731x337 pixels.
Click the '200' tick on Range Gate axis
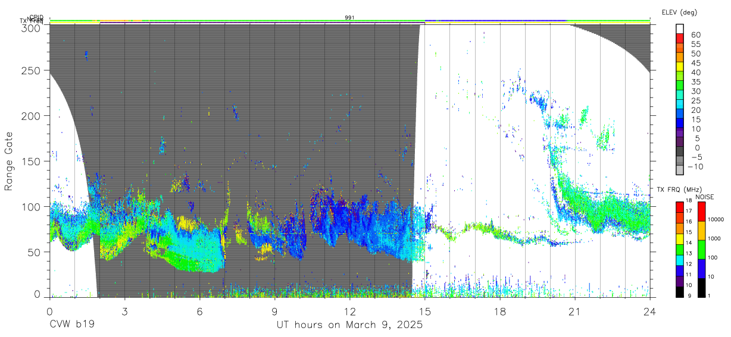coord(31,116)
